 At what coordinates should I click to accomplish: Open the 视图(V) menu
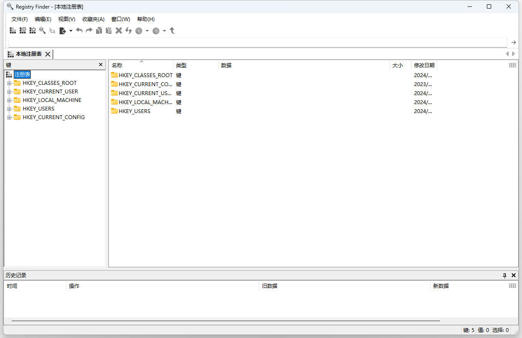coord(67,19)
